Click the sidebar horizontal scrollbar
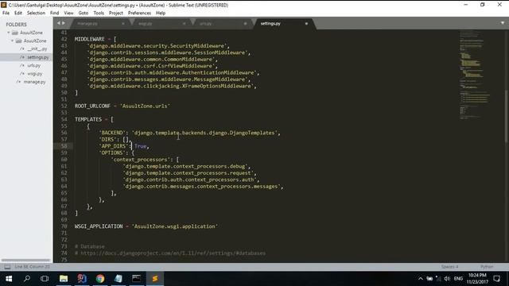Viewport: 509px width, 286px height. [26, 260]
